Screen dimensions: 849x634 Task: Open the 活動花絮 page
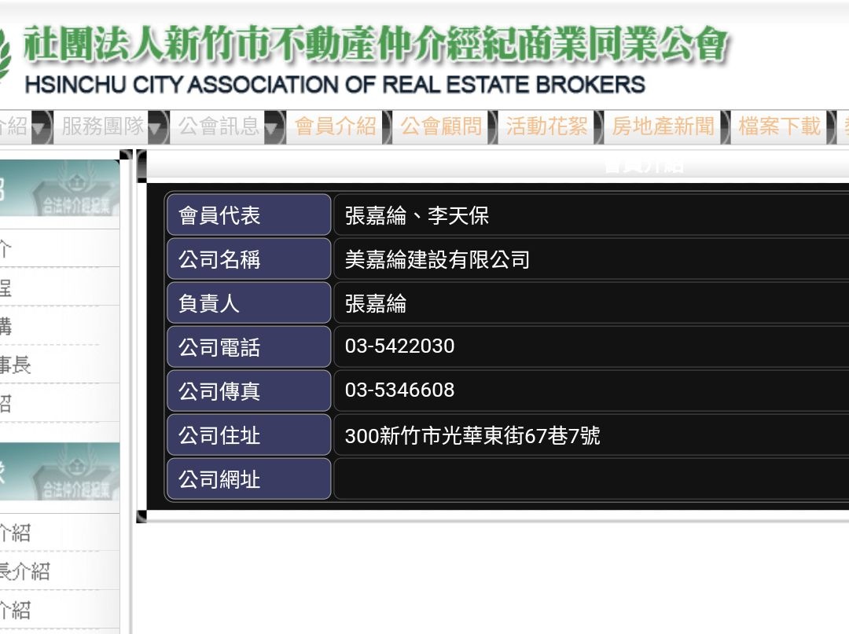click(546, 127)
